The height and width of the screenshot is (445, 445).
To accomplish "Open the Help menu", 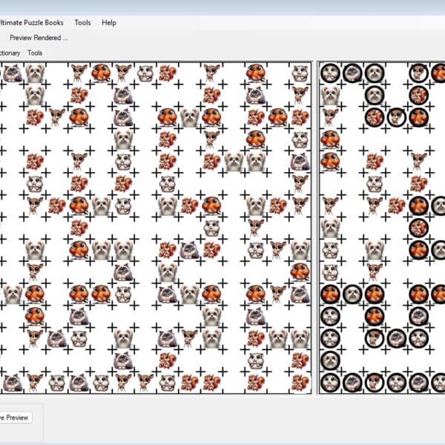I will [109, 22].
